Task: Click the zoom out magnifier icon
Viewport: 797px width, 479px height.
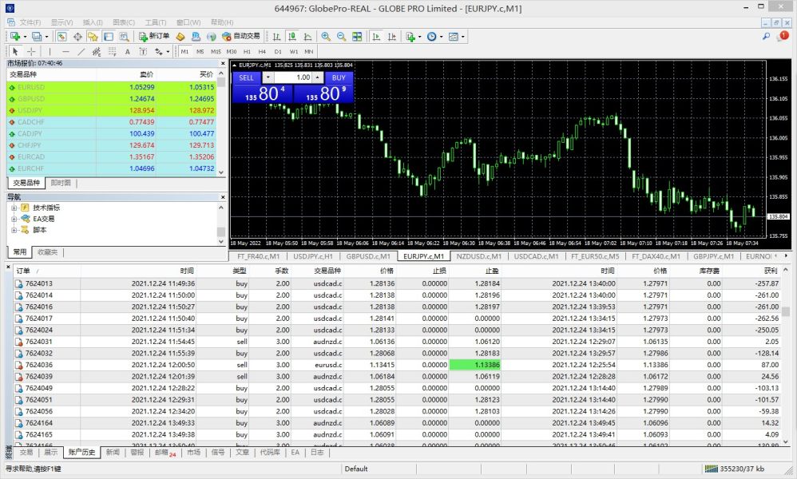Action: tap(342, 37)
